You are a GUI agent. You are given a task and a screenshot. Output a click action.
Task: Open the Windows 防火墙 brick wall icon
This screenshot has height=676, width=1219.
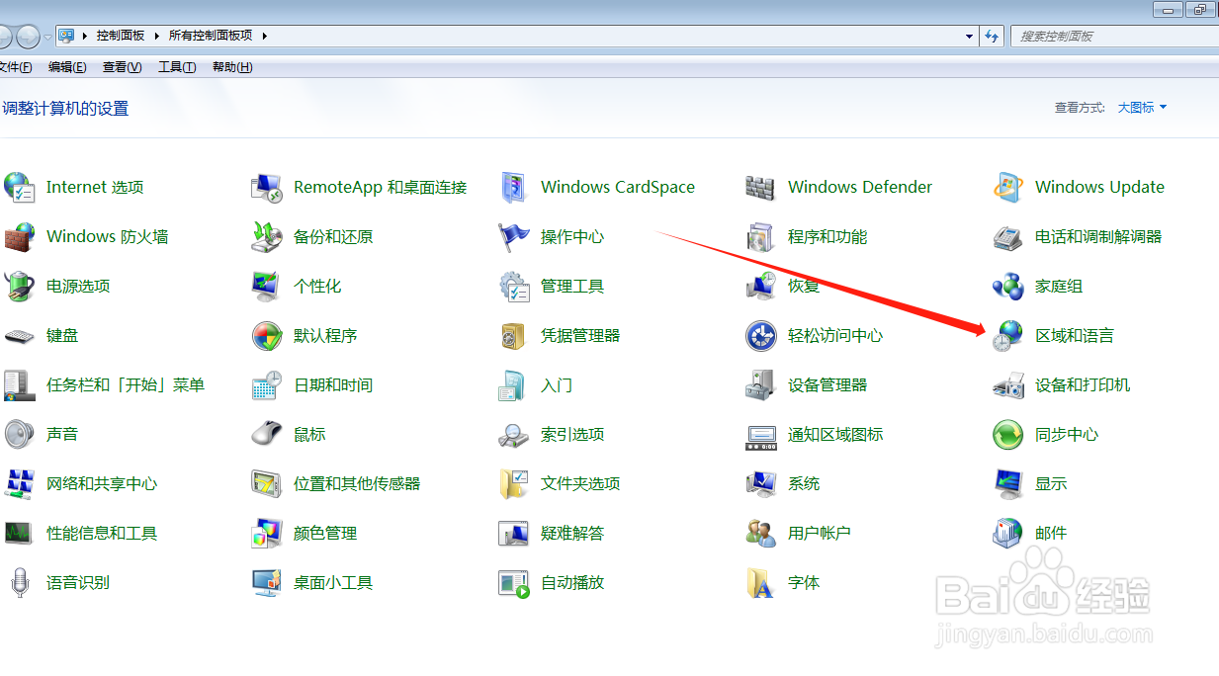coord(19,236)
